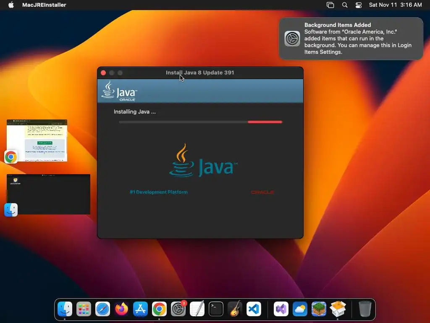
Task: Click the Stage Manager menu bar icon
Action: [330, 5]
